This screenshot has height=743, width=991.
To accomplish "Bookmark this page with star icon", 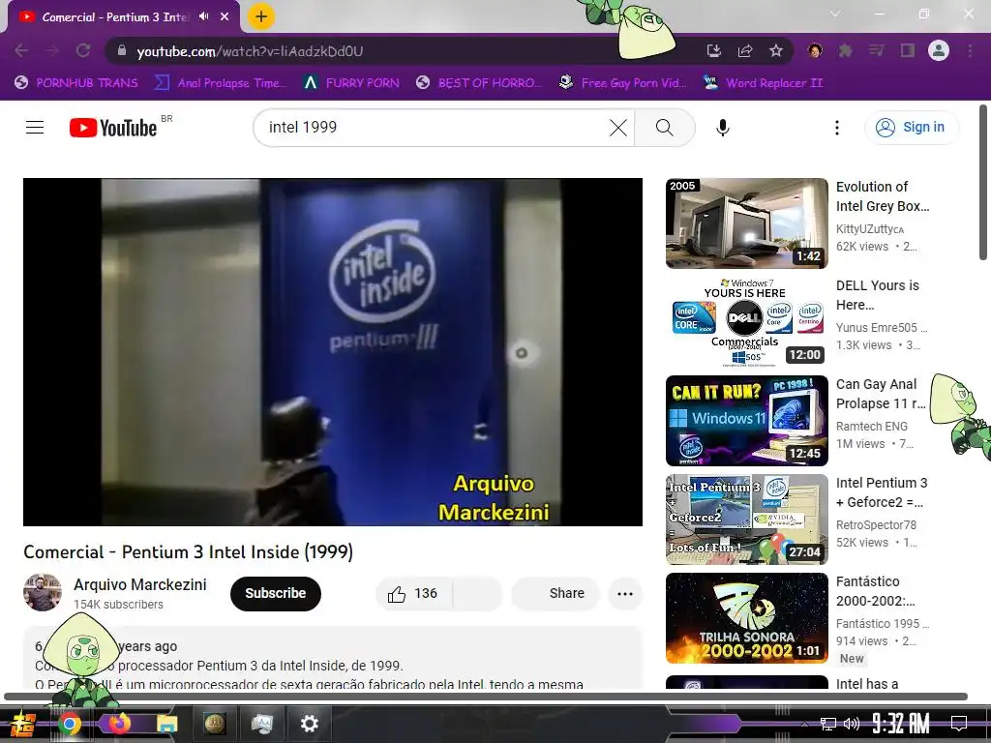I will point(776,50).
